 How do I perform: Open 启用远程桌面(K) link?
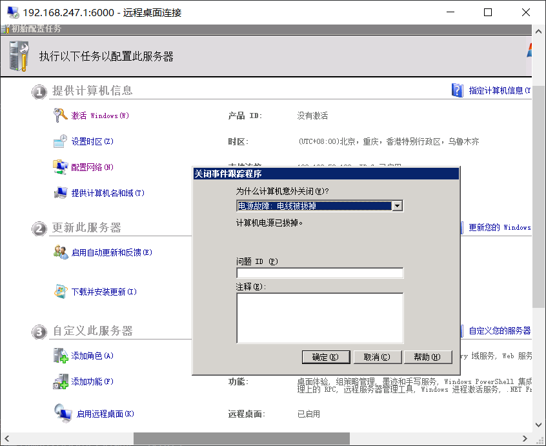[105, 414]
